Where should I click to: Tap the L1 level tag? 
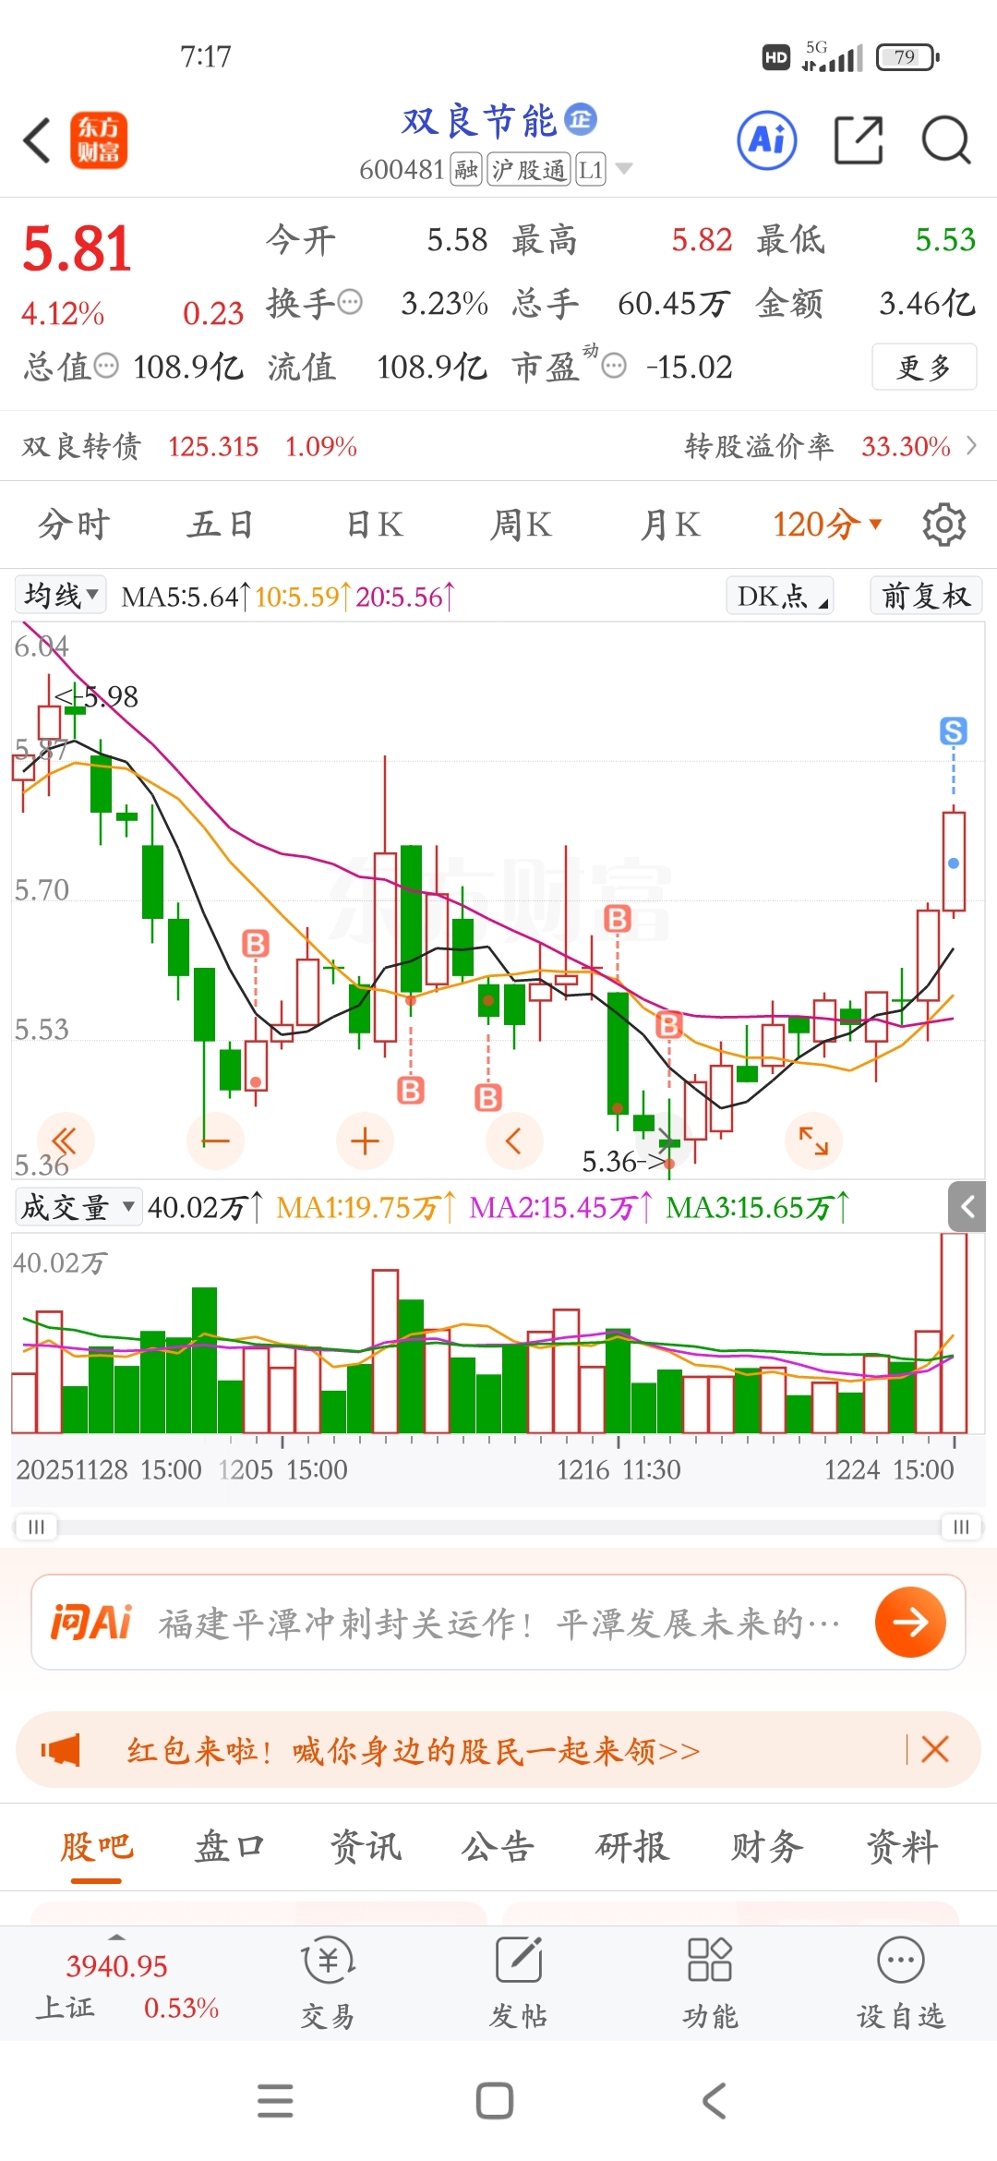point(591,170)
